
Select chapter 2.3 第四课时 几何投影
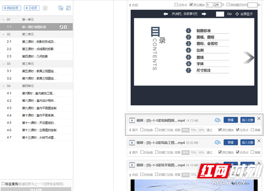(x=37, y=57)
